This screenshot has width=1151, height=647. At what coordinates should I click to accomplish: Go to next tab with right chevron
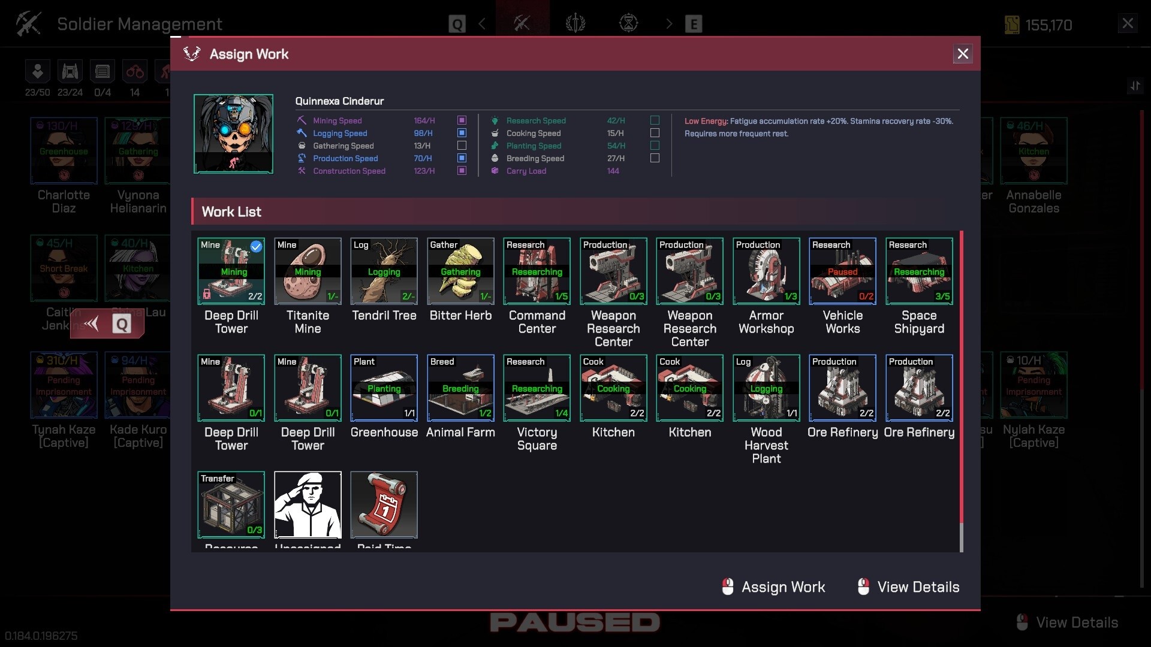(669, 24)
